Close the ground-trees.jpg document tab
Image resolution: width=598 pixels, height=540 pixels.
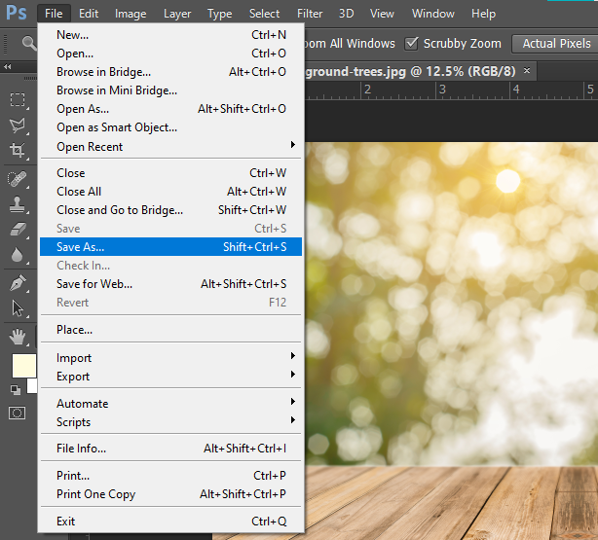[527, 70]
